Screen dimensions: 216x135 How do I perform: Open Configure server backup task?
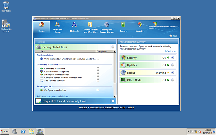coord(55,90)
